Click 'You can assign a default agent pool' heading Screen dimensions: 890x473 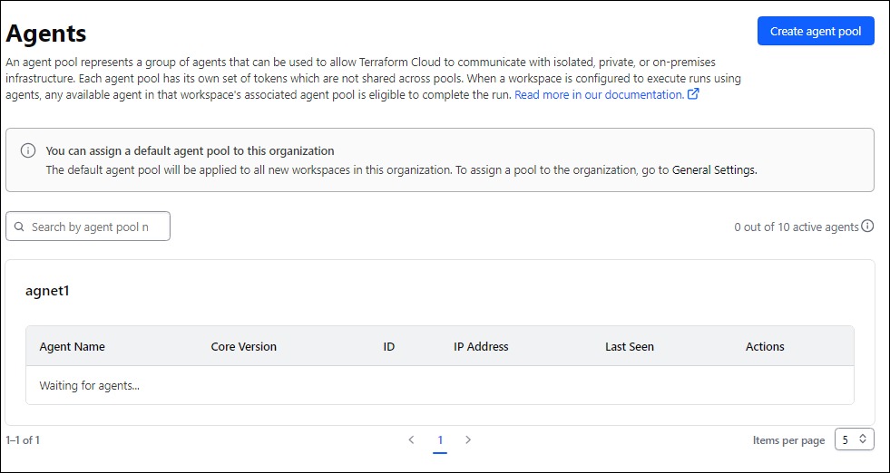tap(190, 150)
